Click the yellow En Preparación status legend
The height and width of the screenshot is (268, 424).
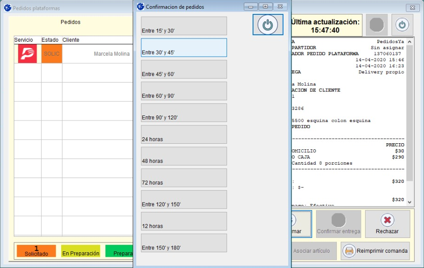pyautogui.click(x=81, y=251)
